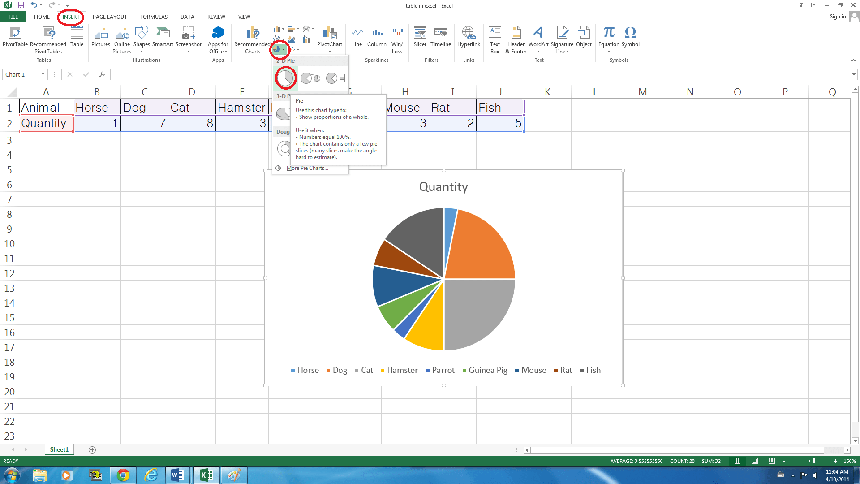
Task: Click More Pie Charts link
Action: [x=307, y=168]
